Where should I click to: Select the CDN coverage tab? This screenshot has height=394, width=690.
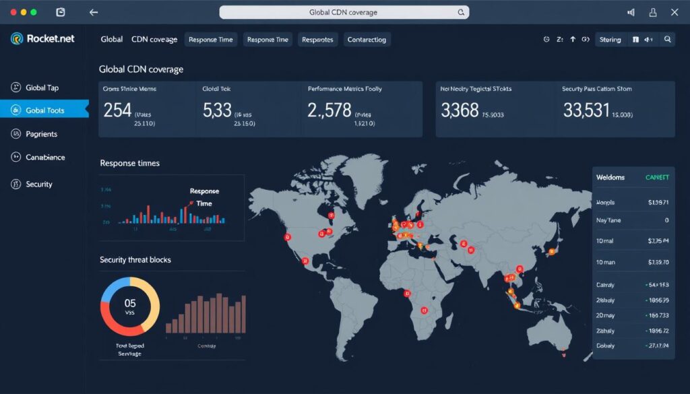pyautogui.click(x=154, y=40)
